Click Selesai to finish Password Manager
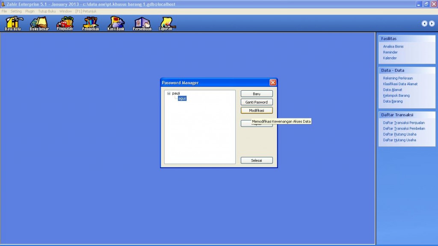Image resolution: width=438 pixels, height=246 pixels. click(x=257, y=160)
